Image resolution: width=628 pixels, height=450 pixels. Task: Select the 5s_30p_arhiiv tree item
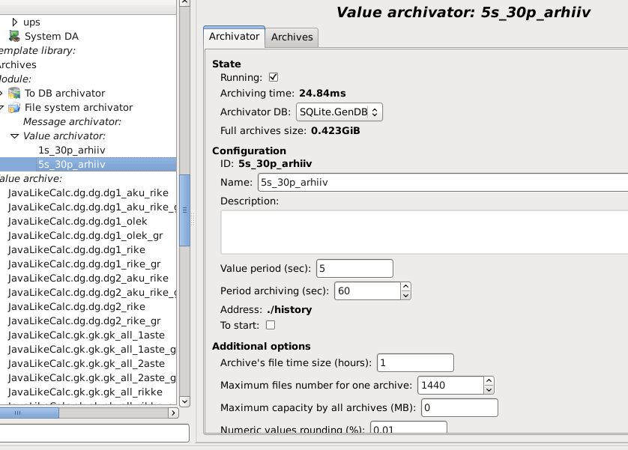(71, 164)
